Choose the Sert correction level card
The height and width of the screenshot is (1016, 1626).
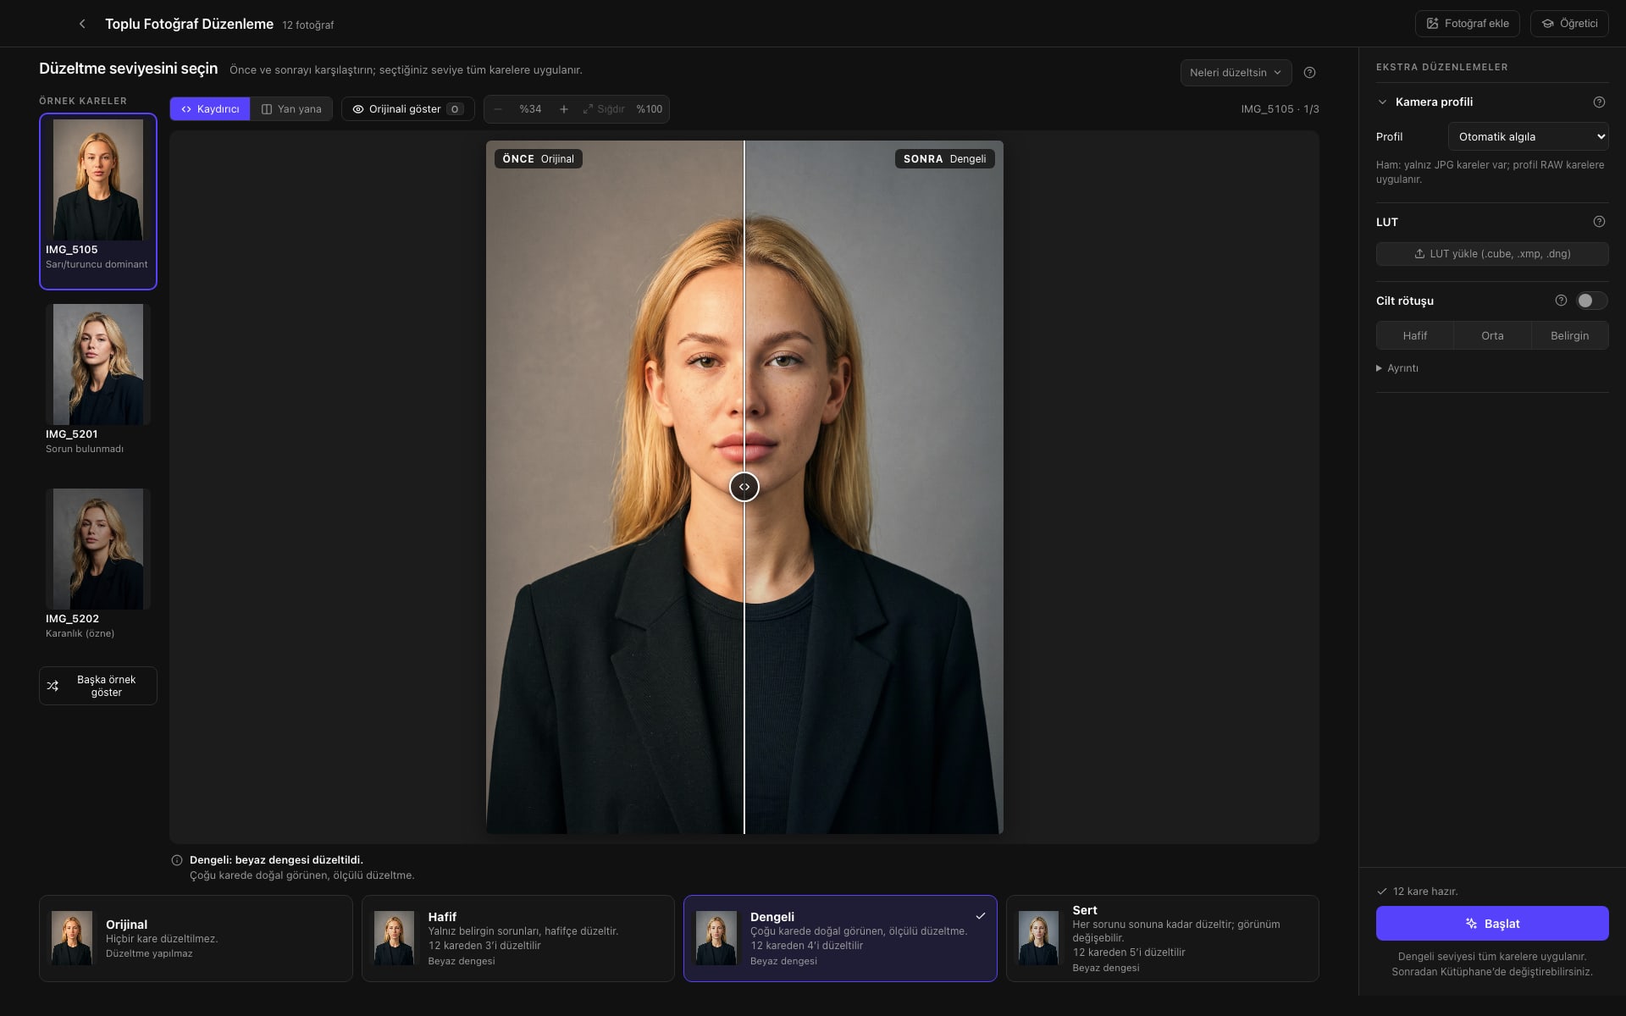click(1162, 938)
